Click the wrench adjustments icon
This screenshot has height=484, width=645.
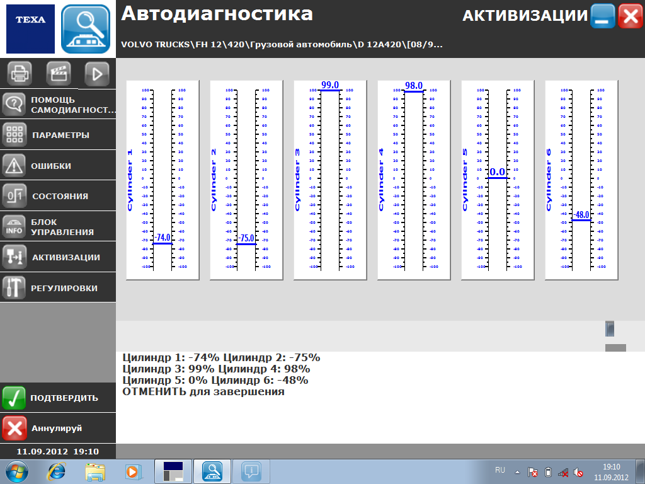pos(14,287)
